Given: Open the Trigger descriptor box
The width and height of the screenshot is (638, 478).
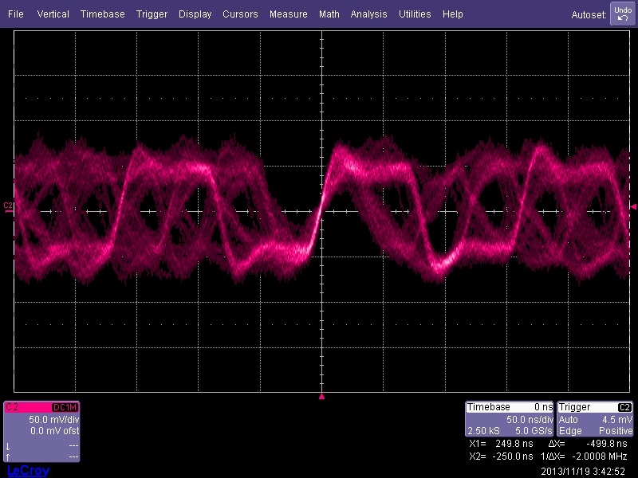Looking at the screenshot, I should click(x=595, y=419).
